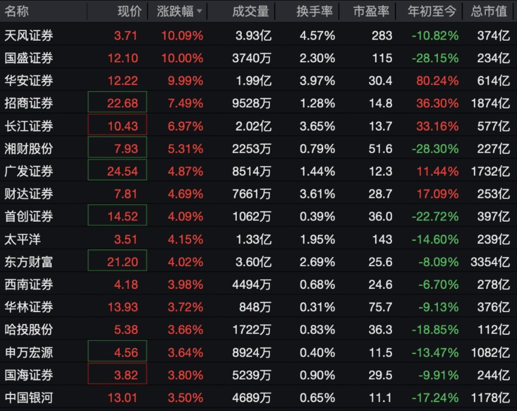Image resolution: width=517 pixels, height=411 pixels.
Task: Click turnover 3.97% for 华安证券
Action: (x=317, y=81)
